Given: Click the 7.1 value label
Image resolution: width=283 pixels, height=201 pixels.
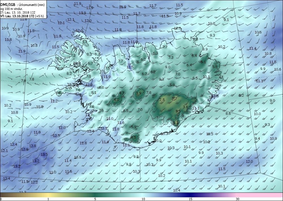Looking at the screenshot, I should coord(88,76).
